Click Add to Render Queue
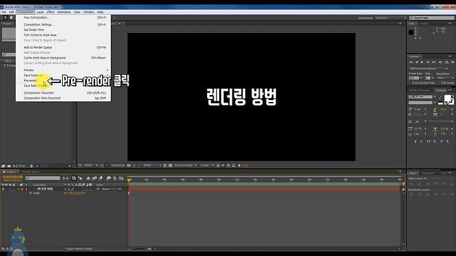Viewport: 456px width, 256px height. pyautogui.click(x=63, y=48)
